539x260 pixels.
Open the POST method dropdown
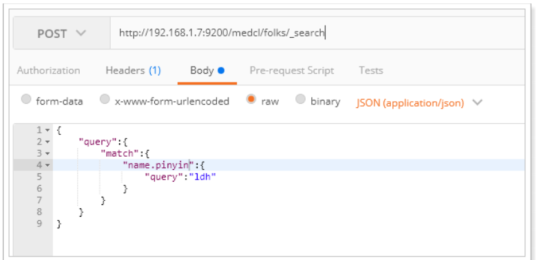62,33
